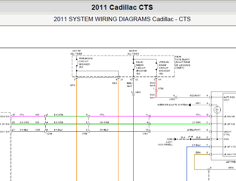
Task: Click the terminal letter E on the switch
Action: tap(207, 138)
